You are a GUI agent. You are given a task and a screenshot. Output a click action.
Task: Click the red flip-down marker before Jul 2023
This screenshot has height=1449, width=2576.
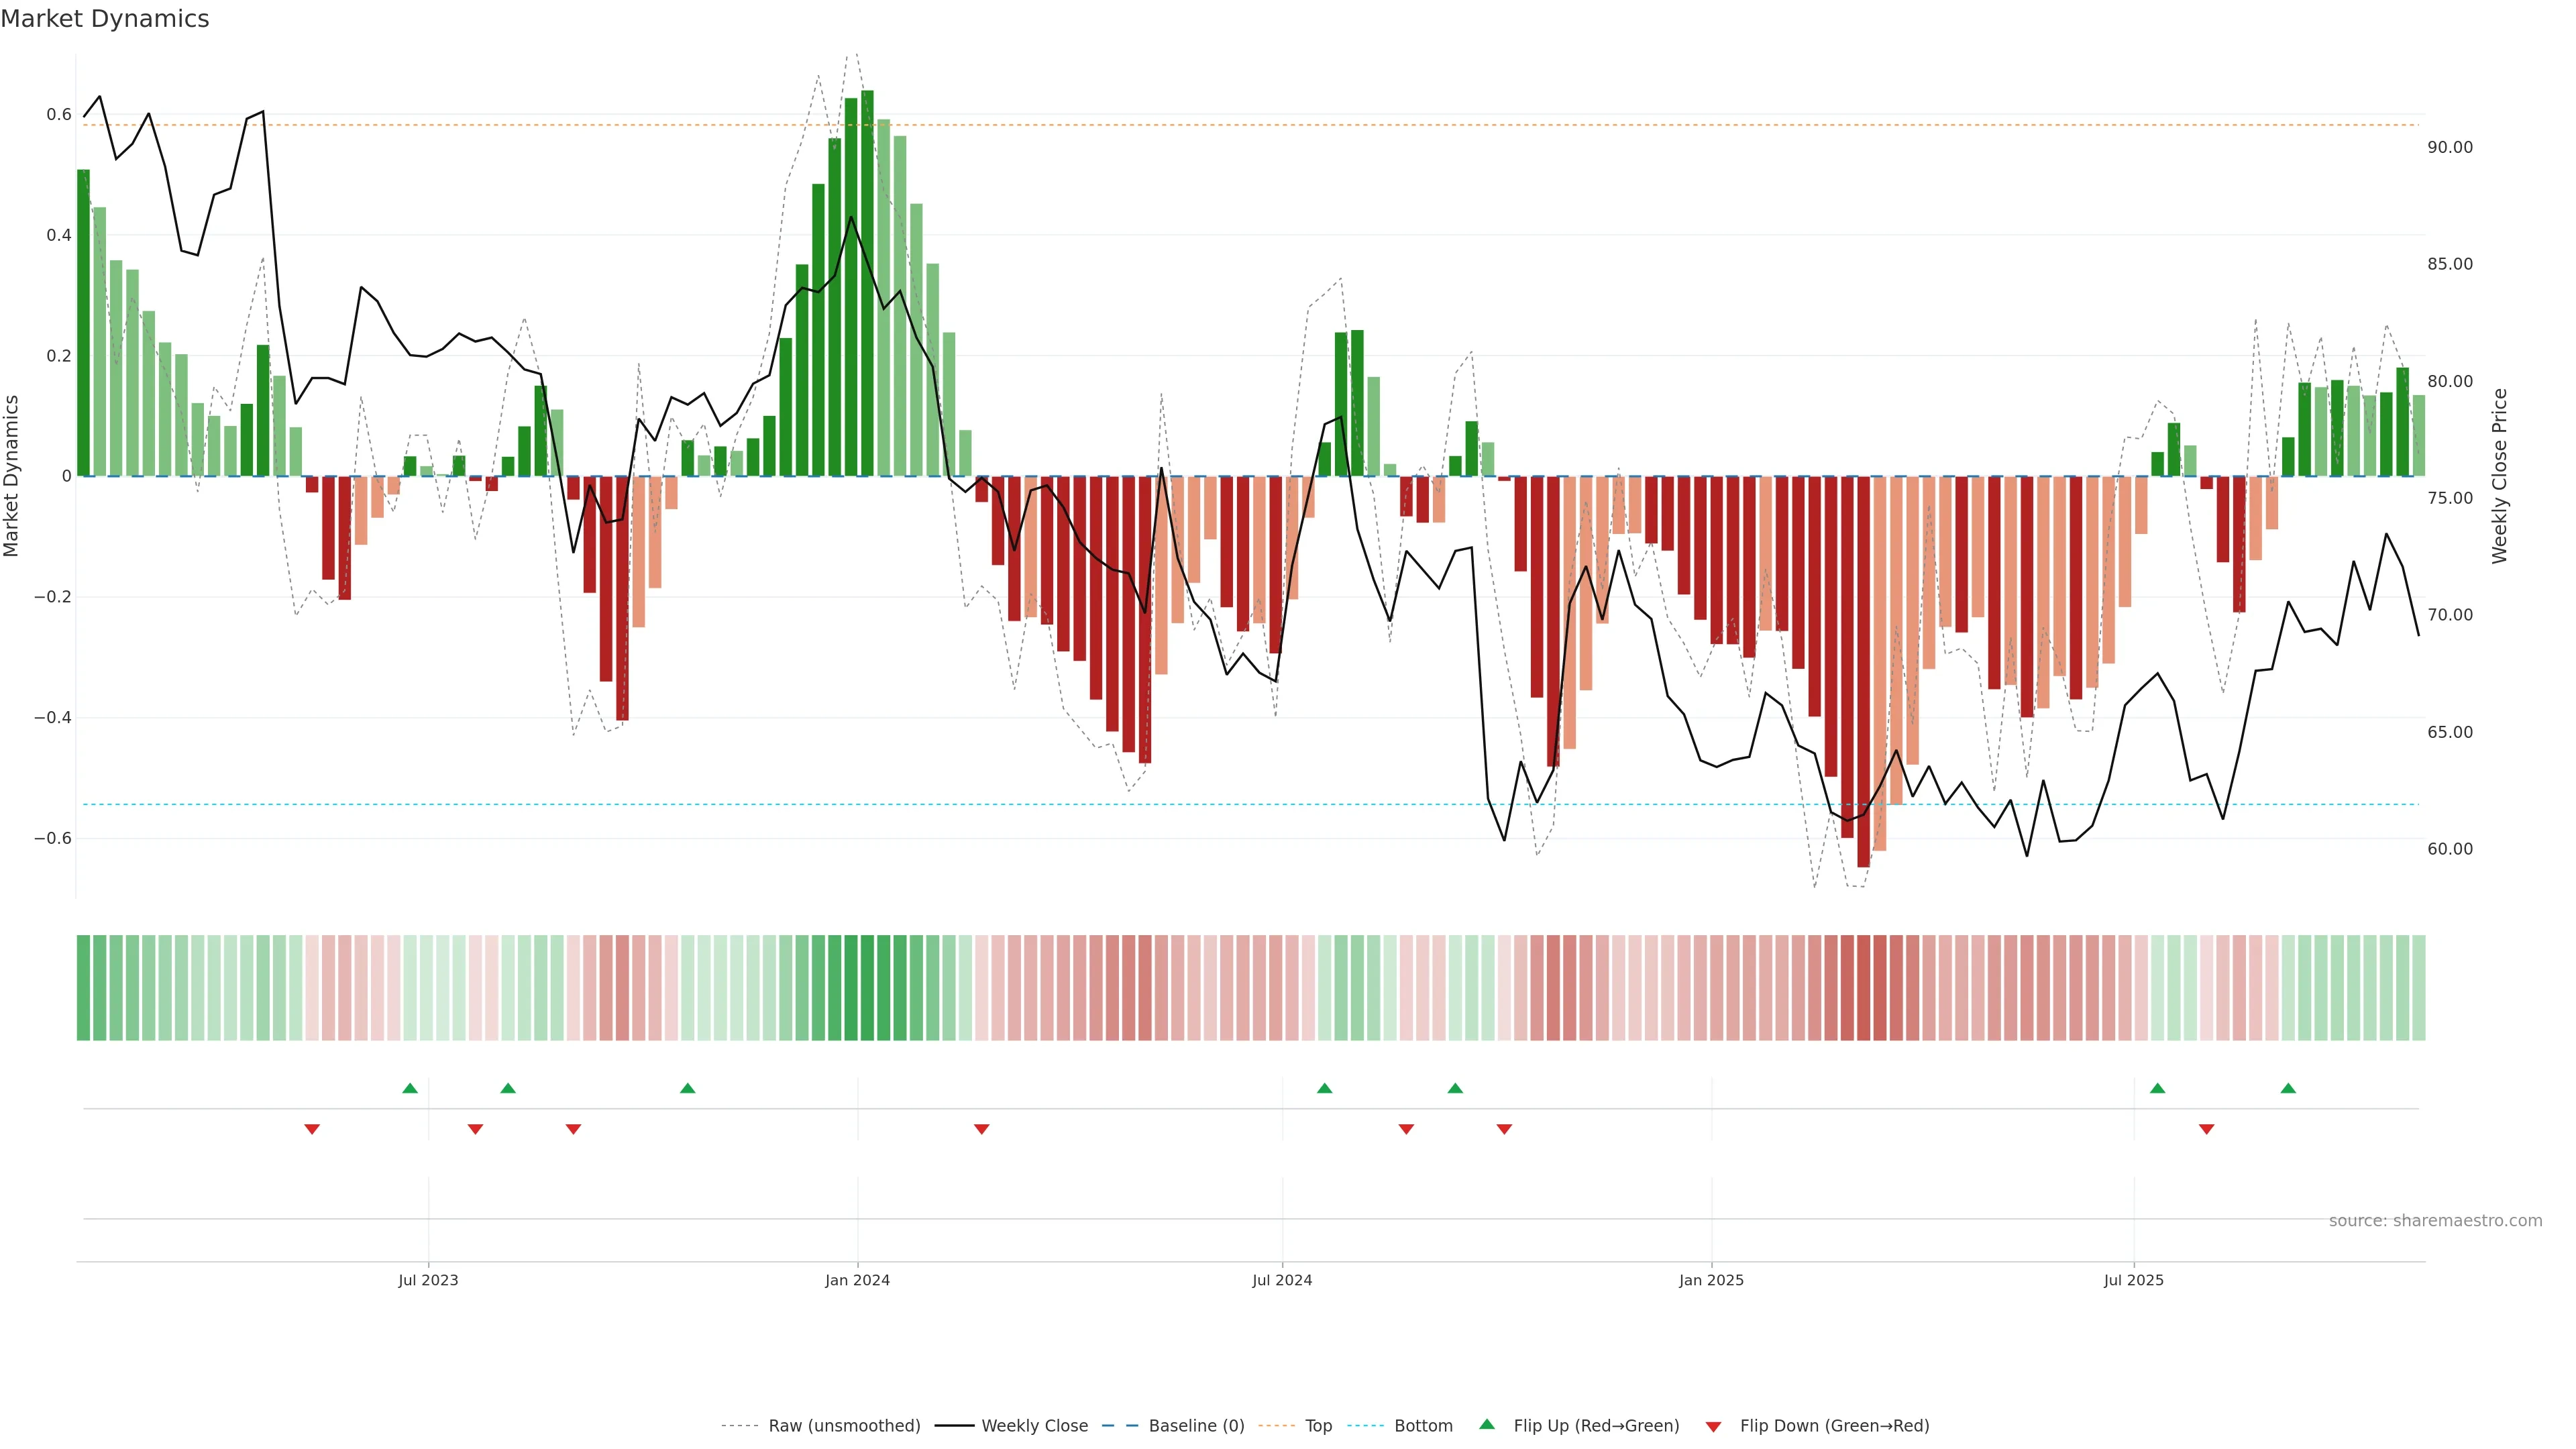pyautogui.click(x=312, y=1129)
